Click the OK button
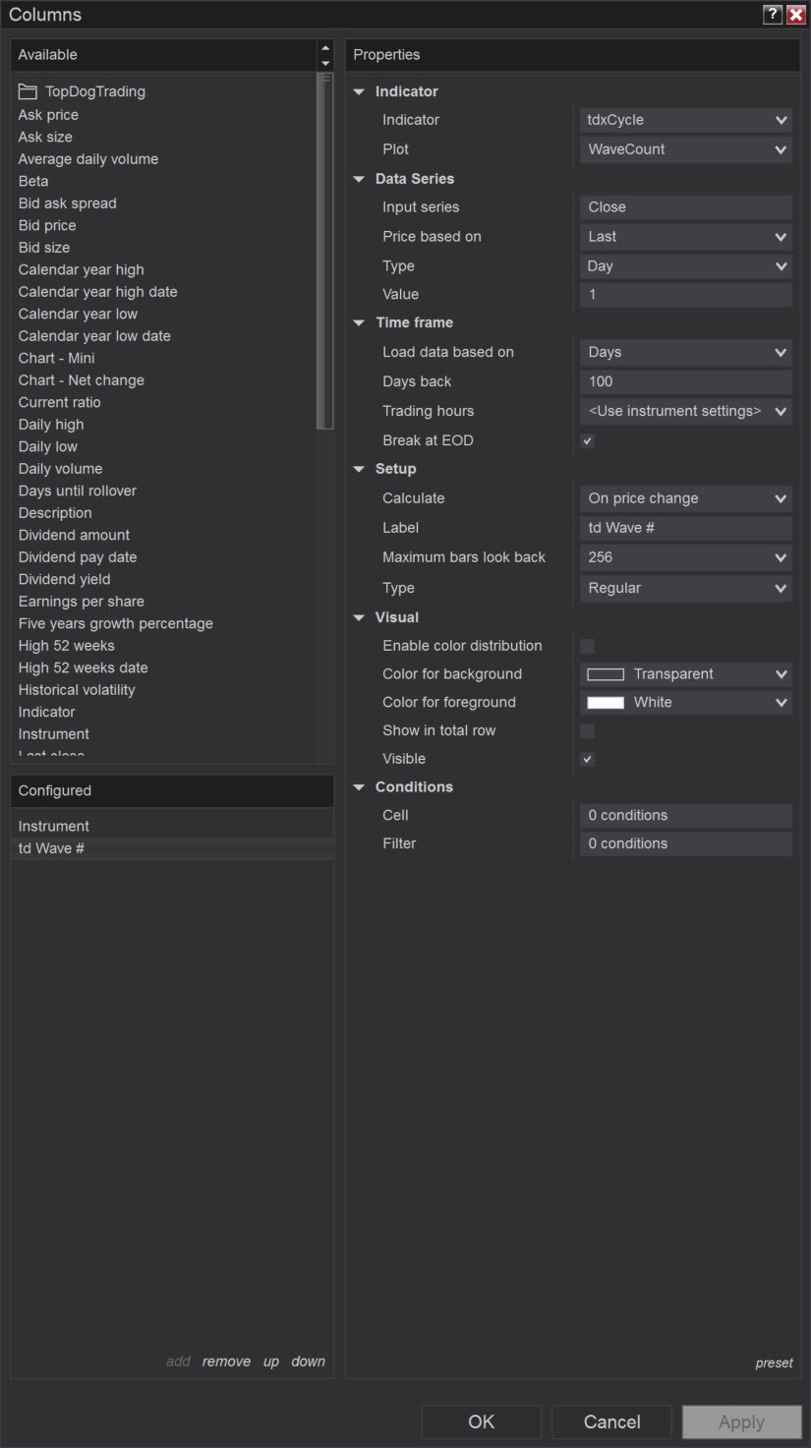 tap(481, 1421)
